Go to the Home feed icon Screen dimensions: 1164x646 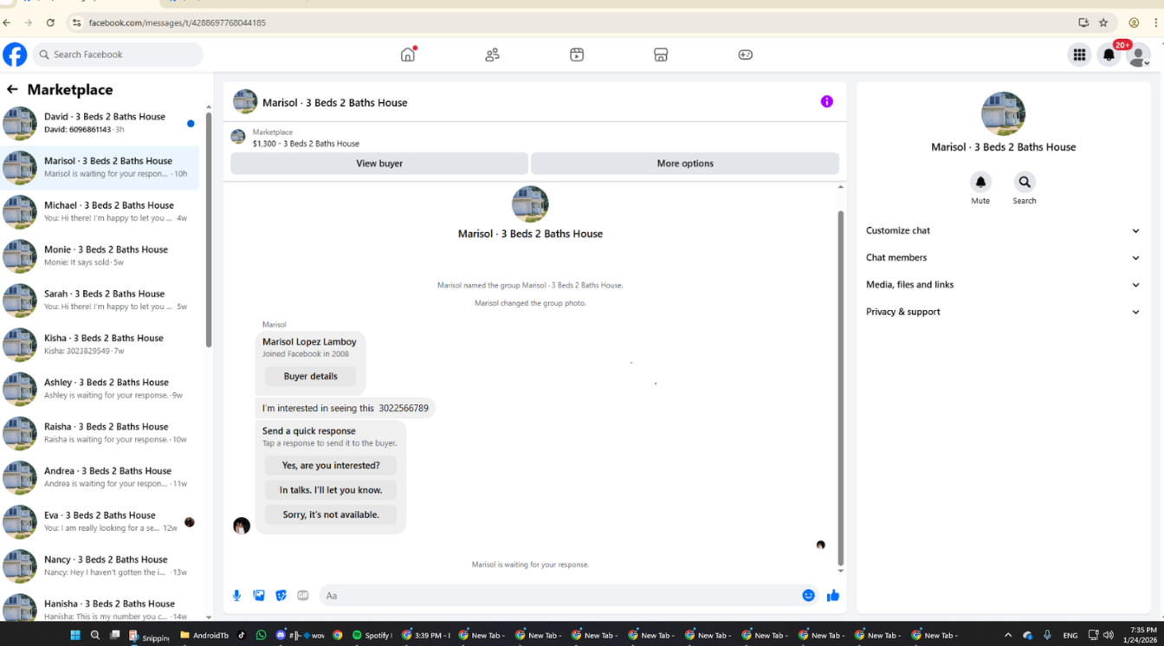[x=408, y=55]
